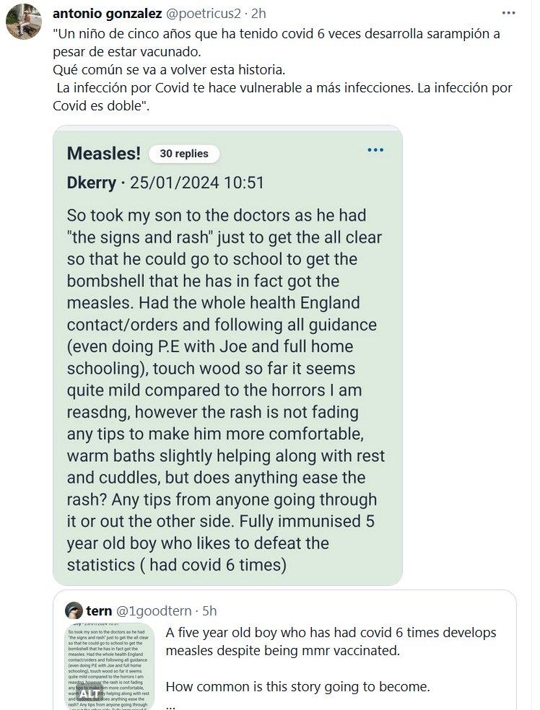Click the quoted tweet's 5h timestamp
Screen dimensions: 540x710
(x=209, y=611)
